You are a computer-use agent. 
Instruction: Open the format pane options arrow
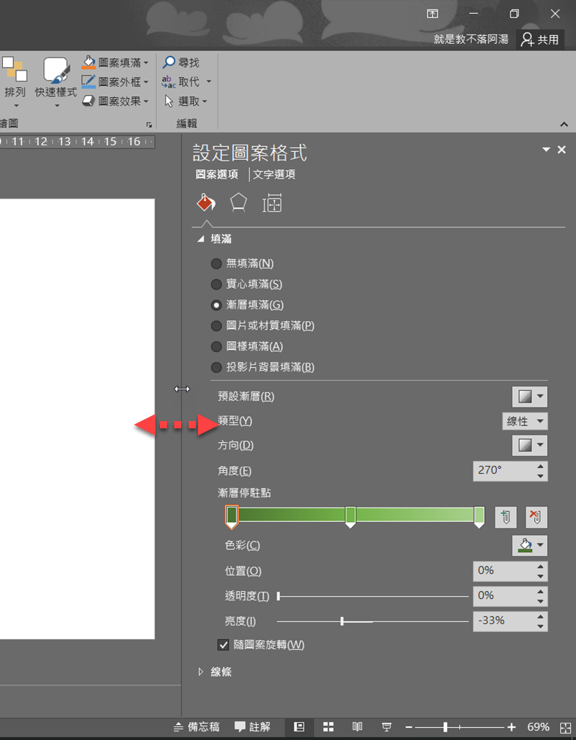click(546, 150)
